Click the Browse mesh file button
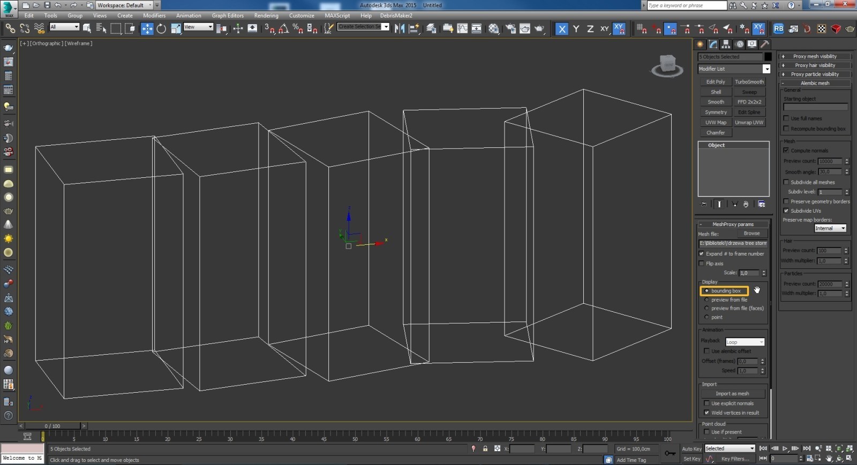 tap(751, 234)
